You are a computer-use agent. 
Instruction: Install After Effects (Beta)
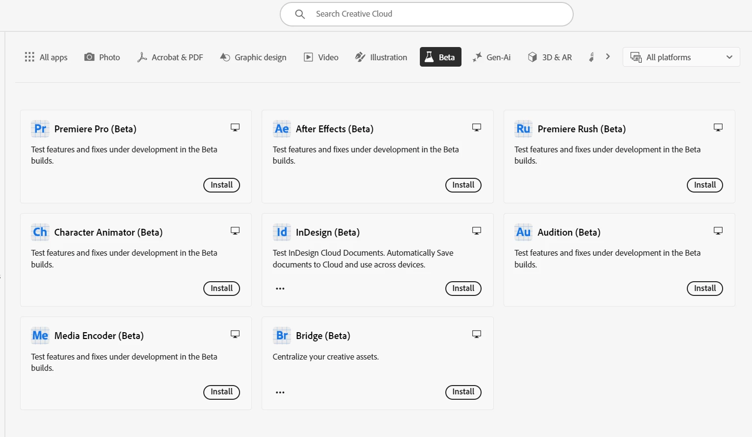[463, 185]
